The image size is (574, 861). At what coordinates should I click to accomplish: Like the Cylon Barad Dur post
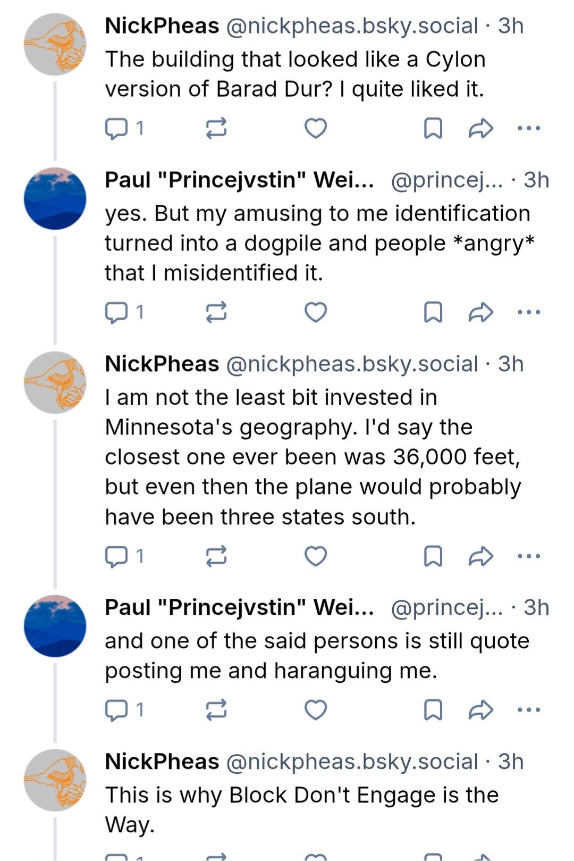[x=315, y=128]
